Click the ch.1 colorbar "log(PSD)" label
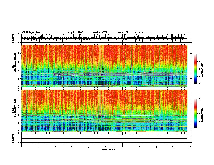Image resolution: width=214 pixels, height=165 pixels. (202, 70)
